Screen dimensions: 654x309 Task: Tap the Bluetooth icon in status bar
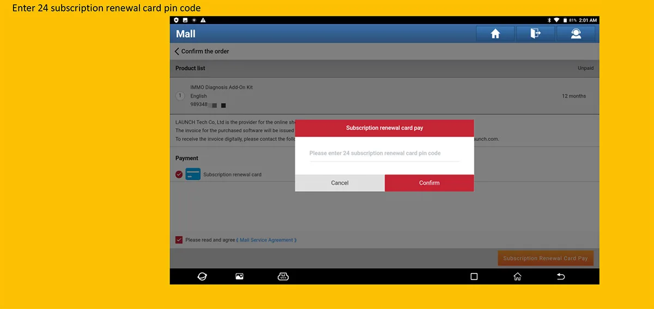tap(549, 20)
